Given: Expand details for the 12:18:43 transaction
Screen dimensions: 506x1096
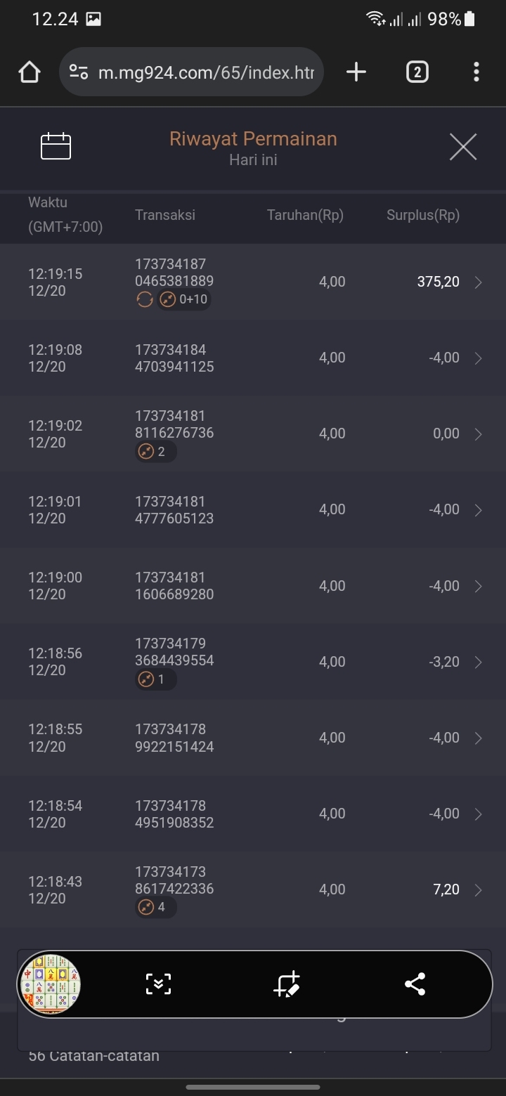Looking at the screenshot, I should [478, 890].
